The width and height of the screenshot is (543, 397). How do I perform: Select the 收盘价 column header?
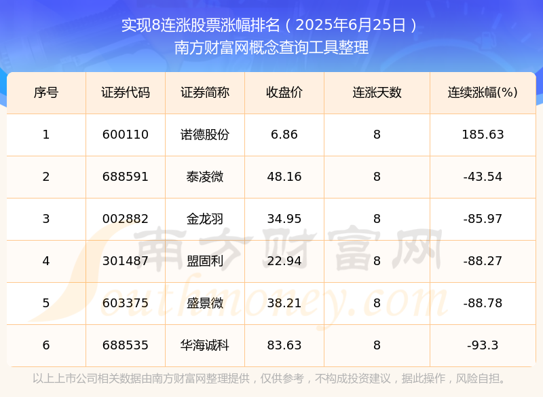point(284,92)
